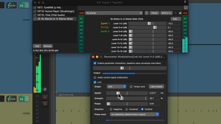Select the Drums.mid item title

(x=68, y=95)
